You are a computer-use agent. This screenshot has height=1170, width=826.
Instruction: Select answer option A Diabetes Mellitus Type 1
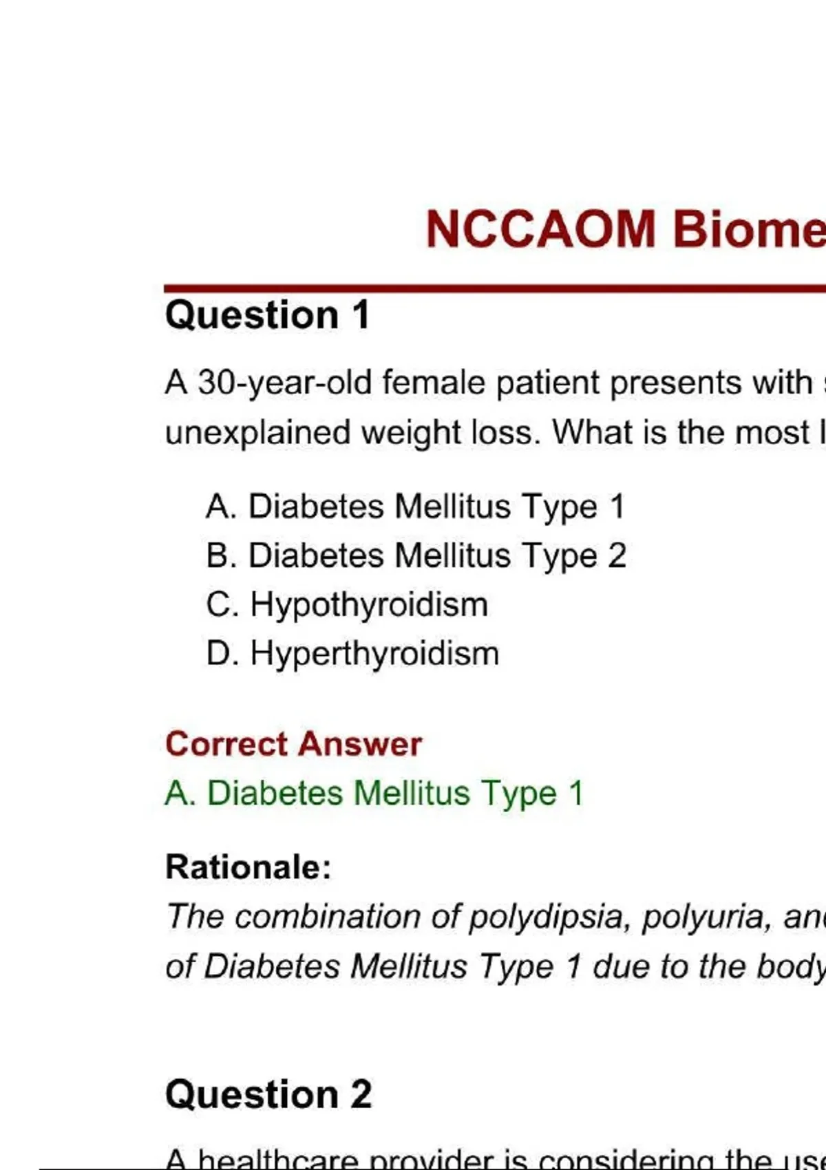[415, 507]
